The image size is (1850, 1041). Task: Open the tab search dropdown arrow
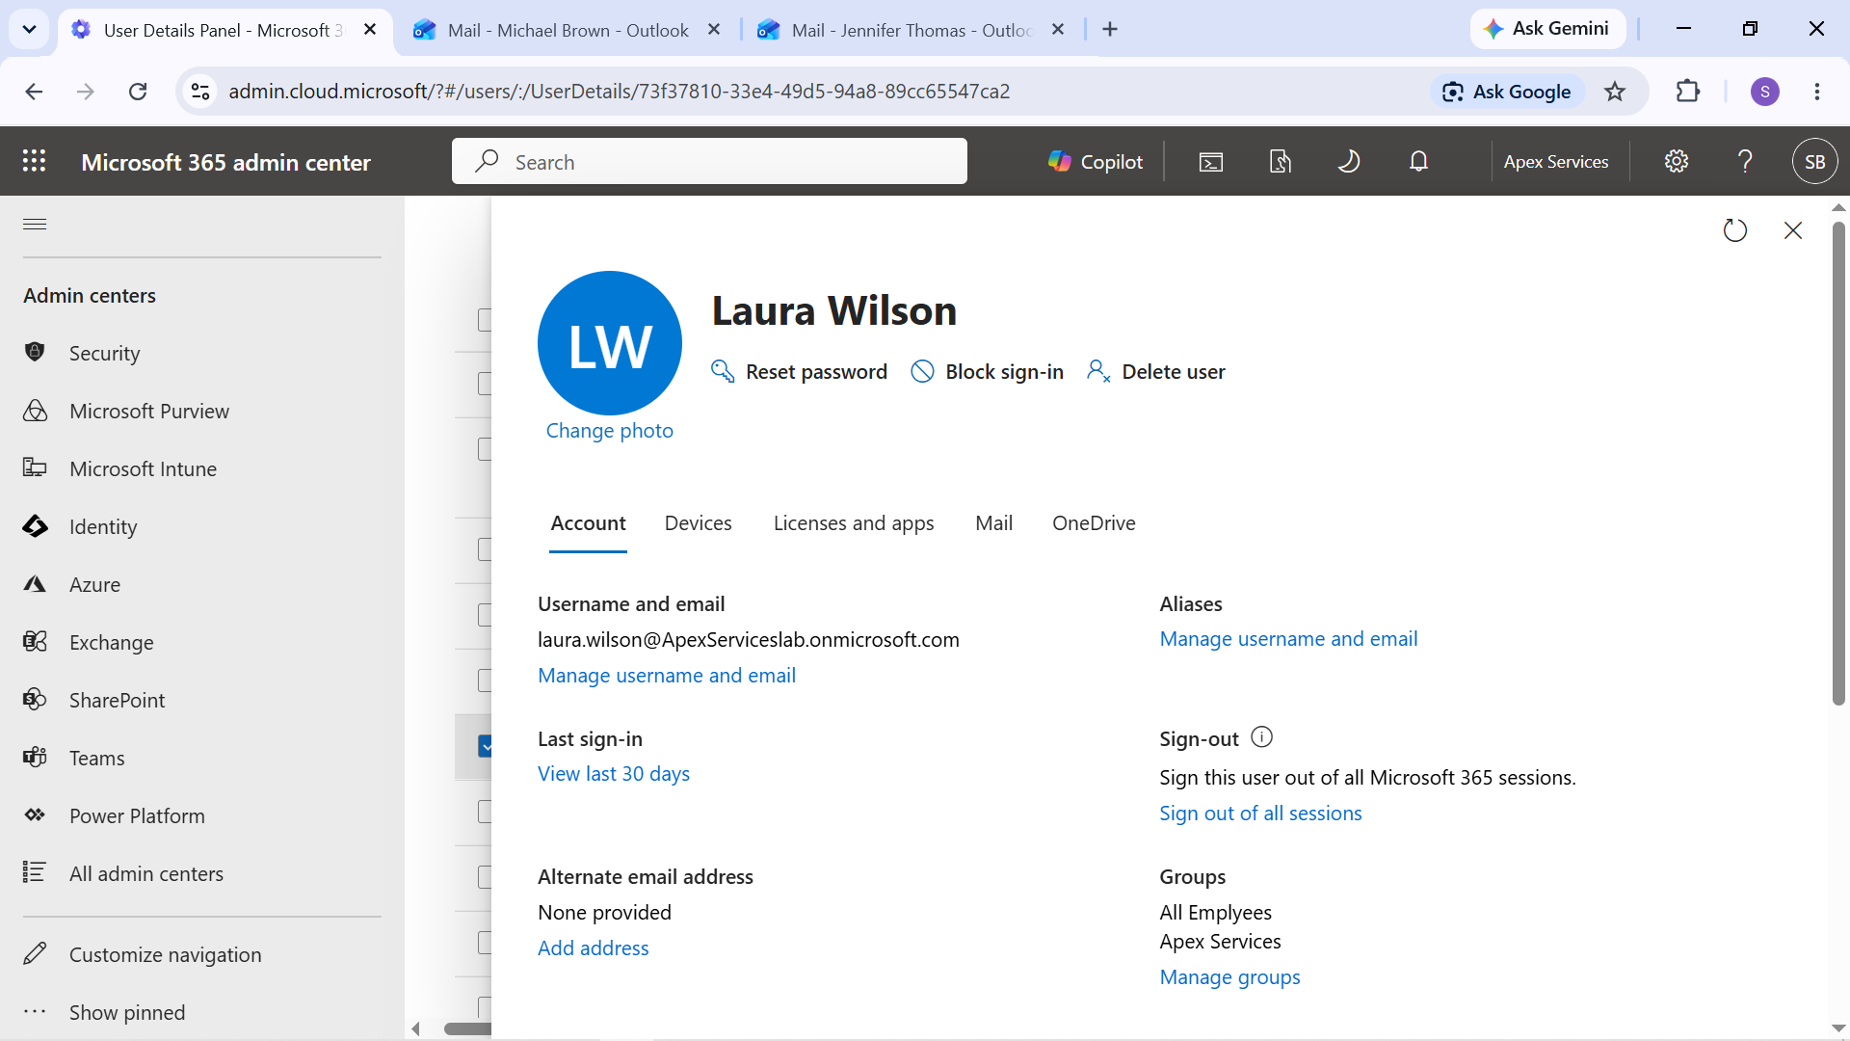click(29, 30)
